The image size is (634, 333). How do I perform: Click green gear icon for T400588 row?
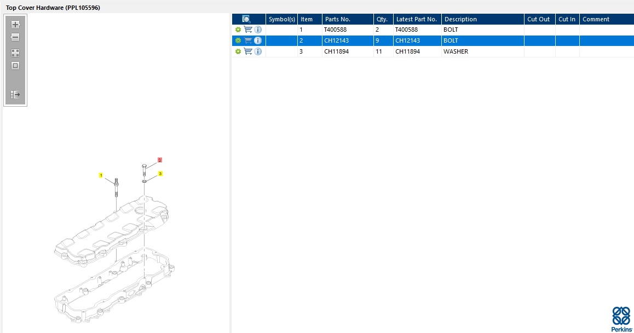pos(238,30)
